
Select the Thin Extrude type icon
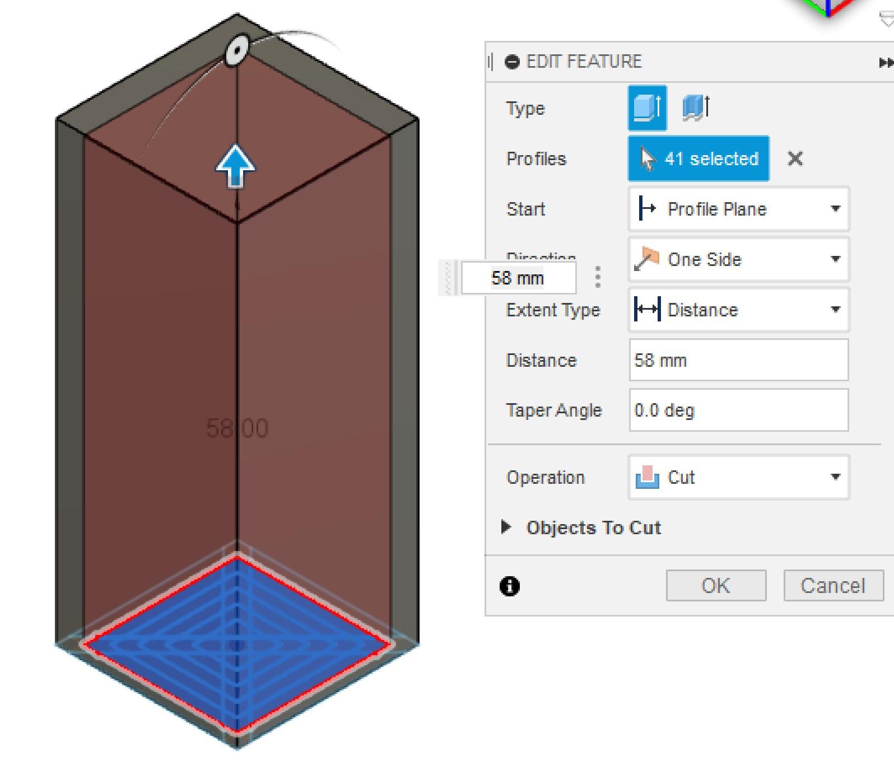pos(696,108)
